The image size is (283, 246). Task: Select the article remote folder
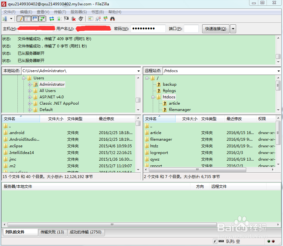(174, 103)
